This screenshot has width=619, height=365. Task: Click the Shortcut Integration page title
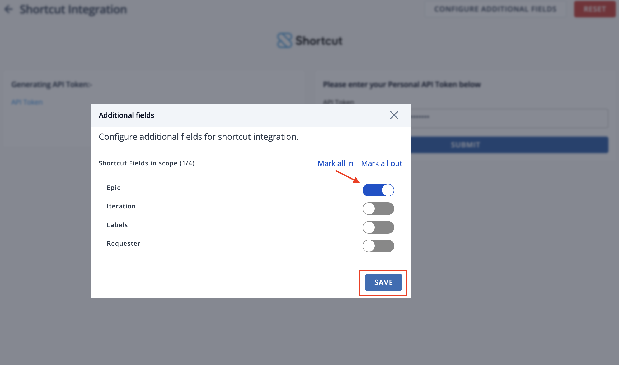(73, 10)
